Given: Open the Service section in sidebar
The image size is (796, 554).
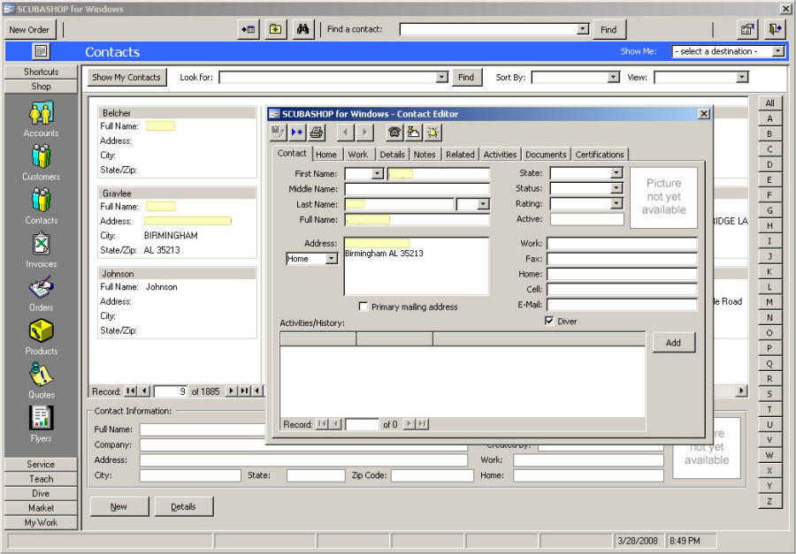Looking at the screenshot, I should [x=41, y=464].
